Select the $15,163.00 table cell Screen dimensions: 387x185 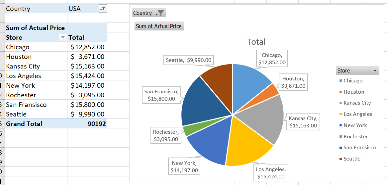pos(87,66)
